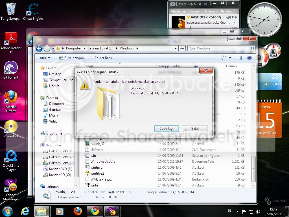The image size is (289, 217).
Task: Open the Google Chrome taskbar icon
Action: tap(95, 211)
